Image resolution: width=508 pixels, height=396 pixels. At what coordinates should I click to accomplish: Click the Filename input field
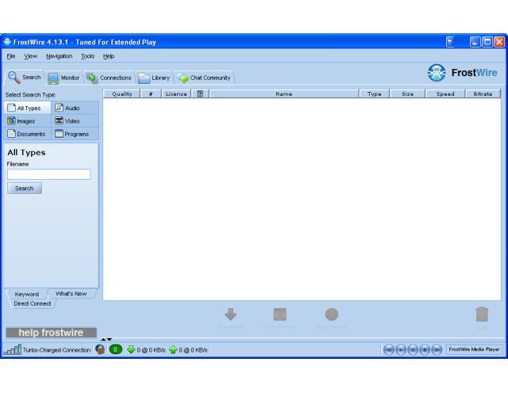[x=49, y=174]
